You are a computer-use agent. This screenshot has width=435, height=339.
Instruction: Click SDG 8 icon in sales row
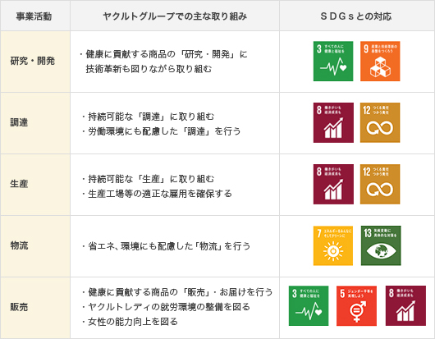point(405,305)
